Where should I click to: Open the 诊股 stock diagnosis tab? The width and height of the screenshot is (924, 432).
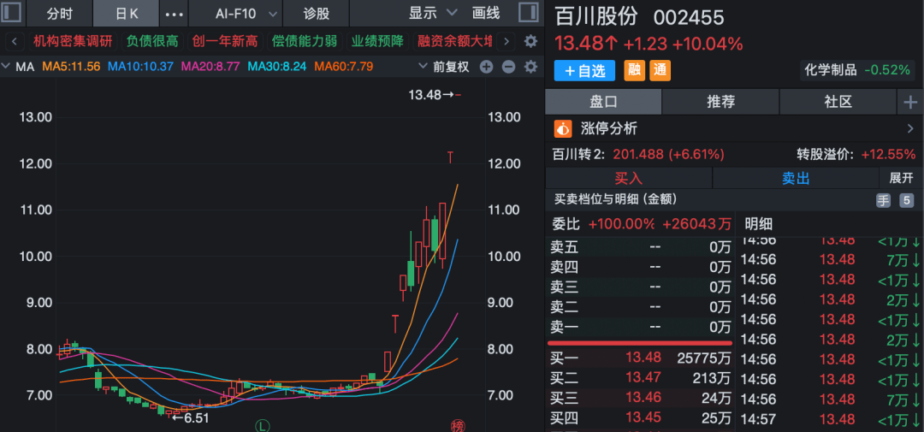pos(317,14)
